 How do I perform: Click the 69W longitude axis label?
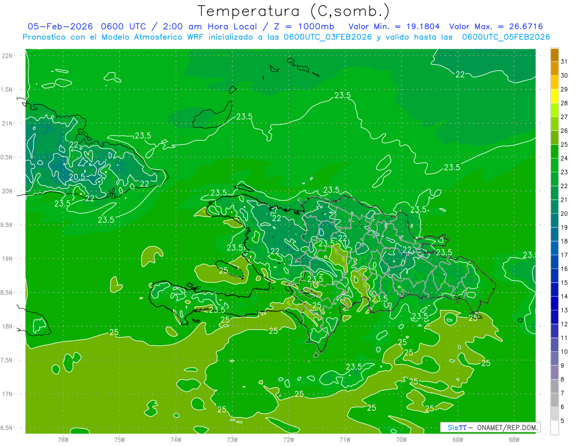pos(458,439)
